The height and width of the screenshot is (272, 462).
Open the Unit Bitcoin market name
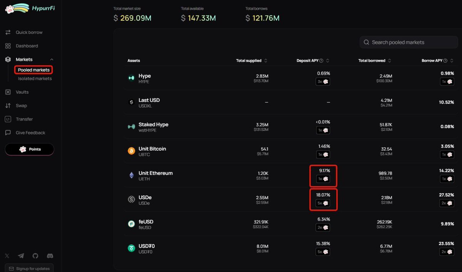pos(152,149)
